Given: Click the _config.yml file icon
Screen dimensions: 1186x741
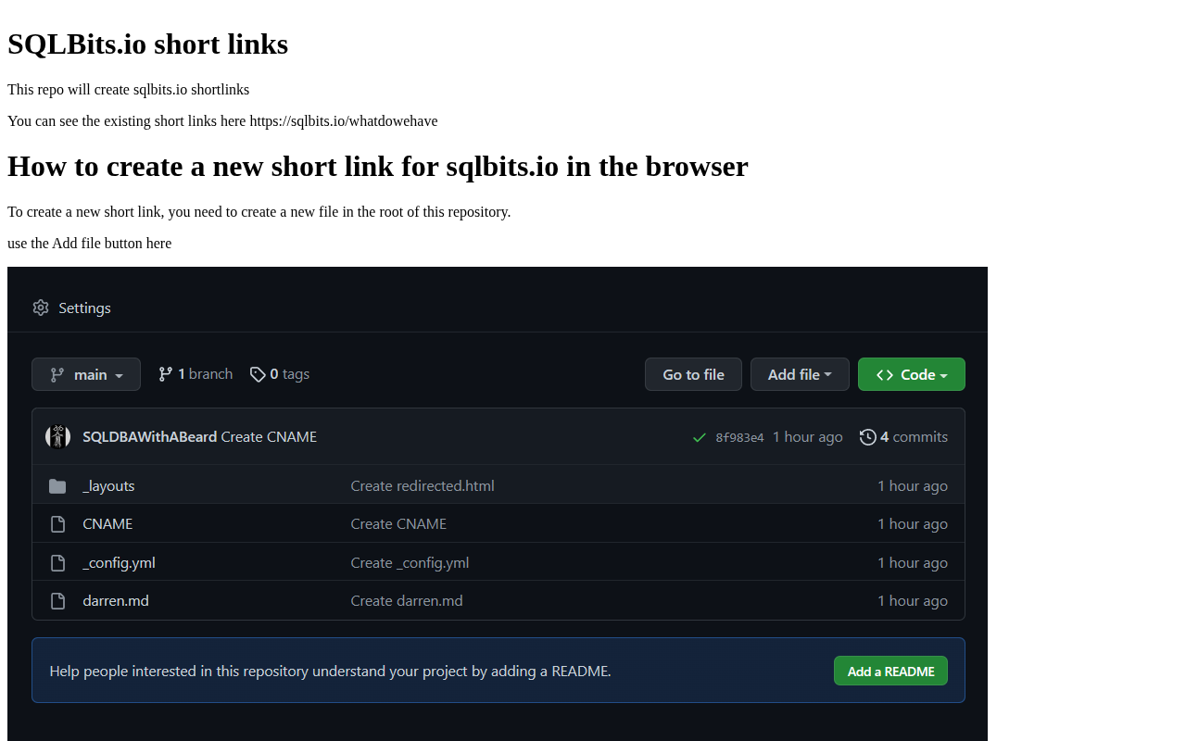Looking at the screenshot, I should point(57,563).
